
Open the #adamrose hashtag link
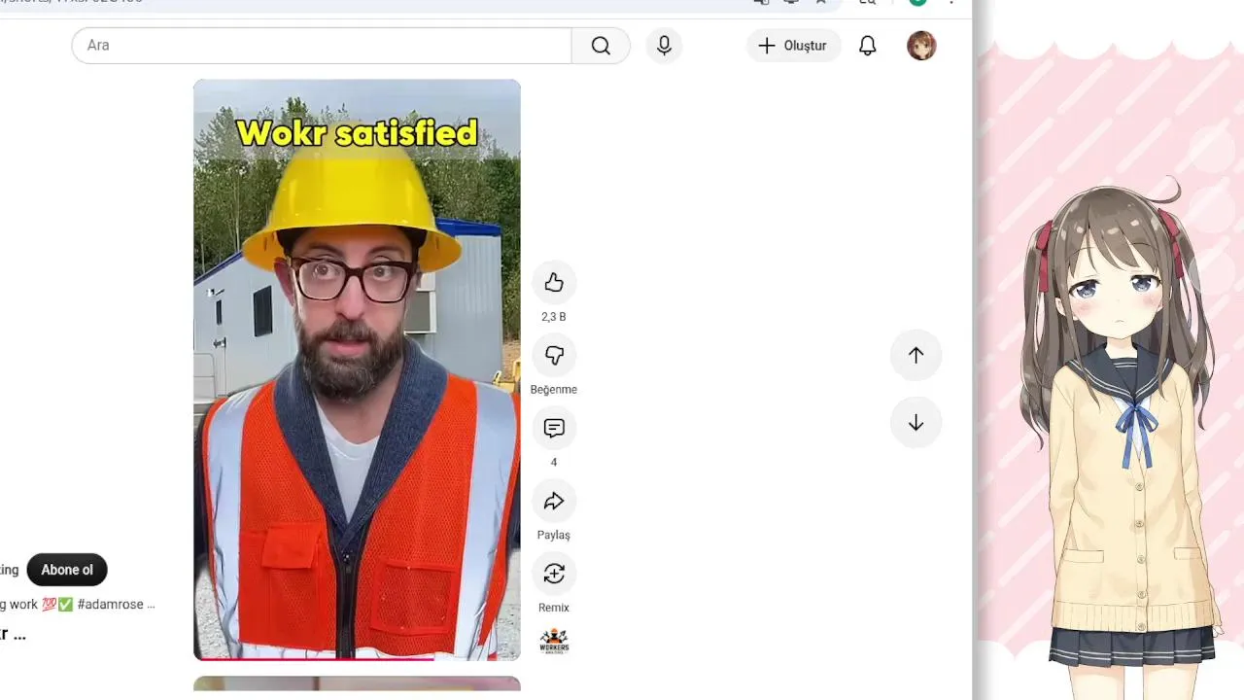pos(111,605)
